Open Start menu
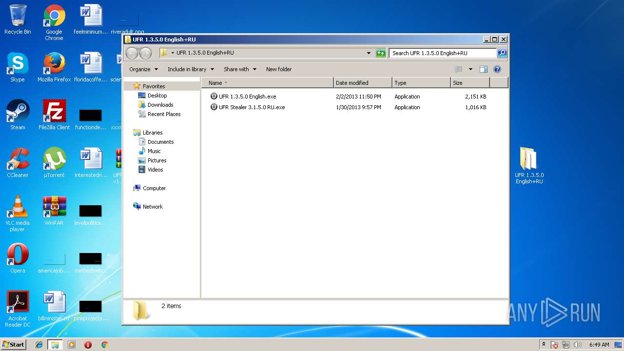The image size is (624, 351). 14,345
